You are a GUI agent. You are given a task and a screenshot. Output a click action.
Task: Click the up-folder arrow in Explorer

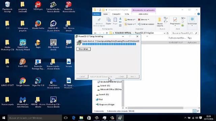(107, 33)
